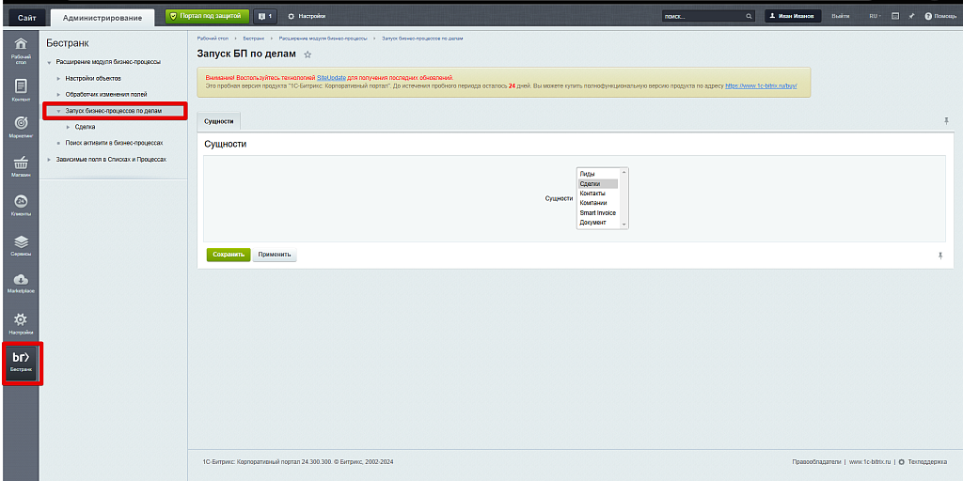Image resolution: width=963 pixels, height=481 pixels.
Task: Open the Клиенты sidebar section
Action: click(21, 206)
